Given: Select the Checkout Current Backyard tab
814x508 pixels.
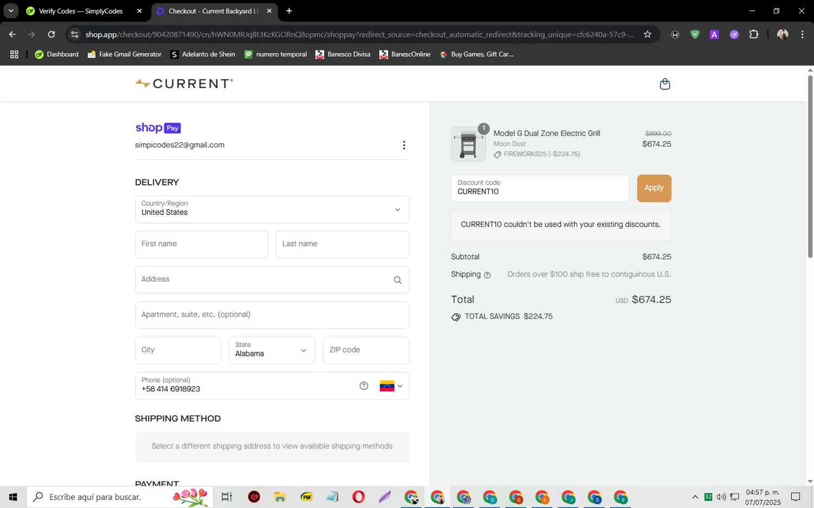Looking at the screenshot, I should (213, 11).
